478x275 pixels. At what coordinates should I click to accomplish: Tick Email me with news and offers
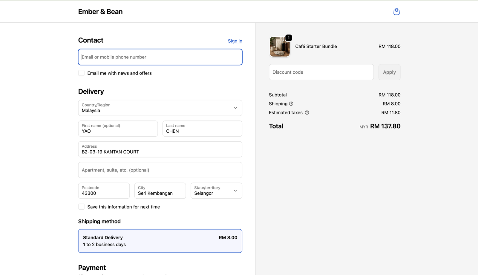click(x=81, y=73)
